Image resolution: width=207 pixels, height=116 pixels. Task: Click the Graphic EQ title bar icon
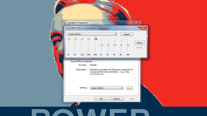point(67,28)
